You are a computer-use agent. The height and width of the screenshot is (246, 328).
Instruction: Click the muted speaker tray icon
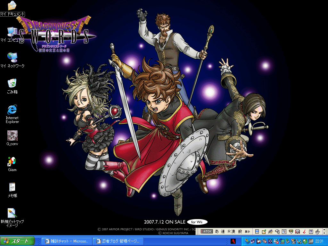tap(264, 242)
